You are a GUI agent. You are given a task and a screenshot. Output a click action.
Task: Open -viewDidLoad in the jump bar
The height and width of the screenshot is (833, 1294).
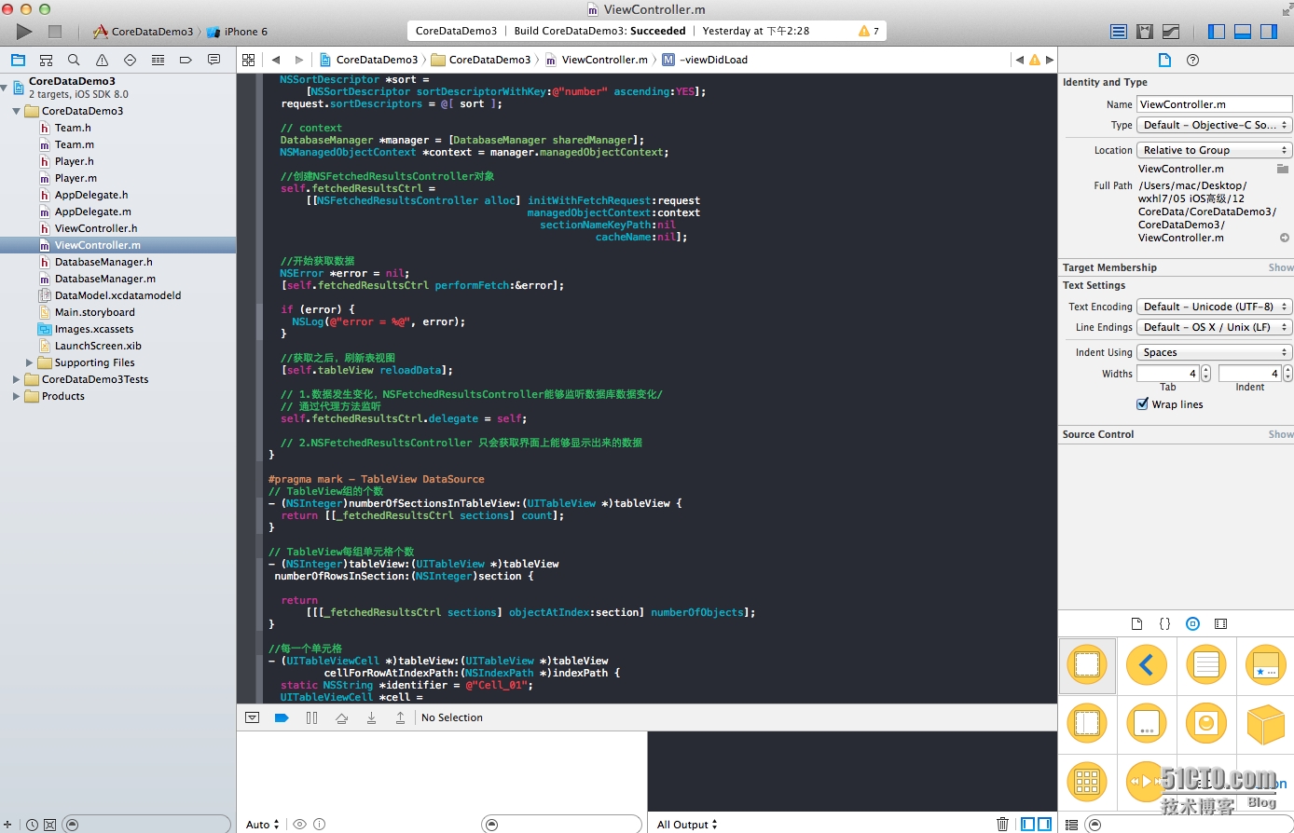tap(705, 60)
